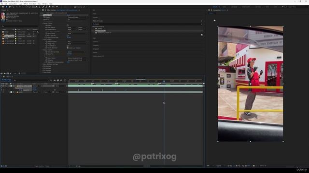Create new composition from Project panel footer
Screen dimensions: 309x173
8,74
